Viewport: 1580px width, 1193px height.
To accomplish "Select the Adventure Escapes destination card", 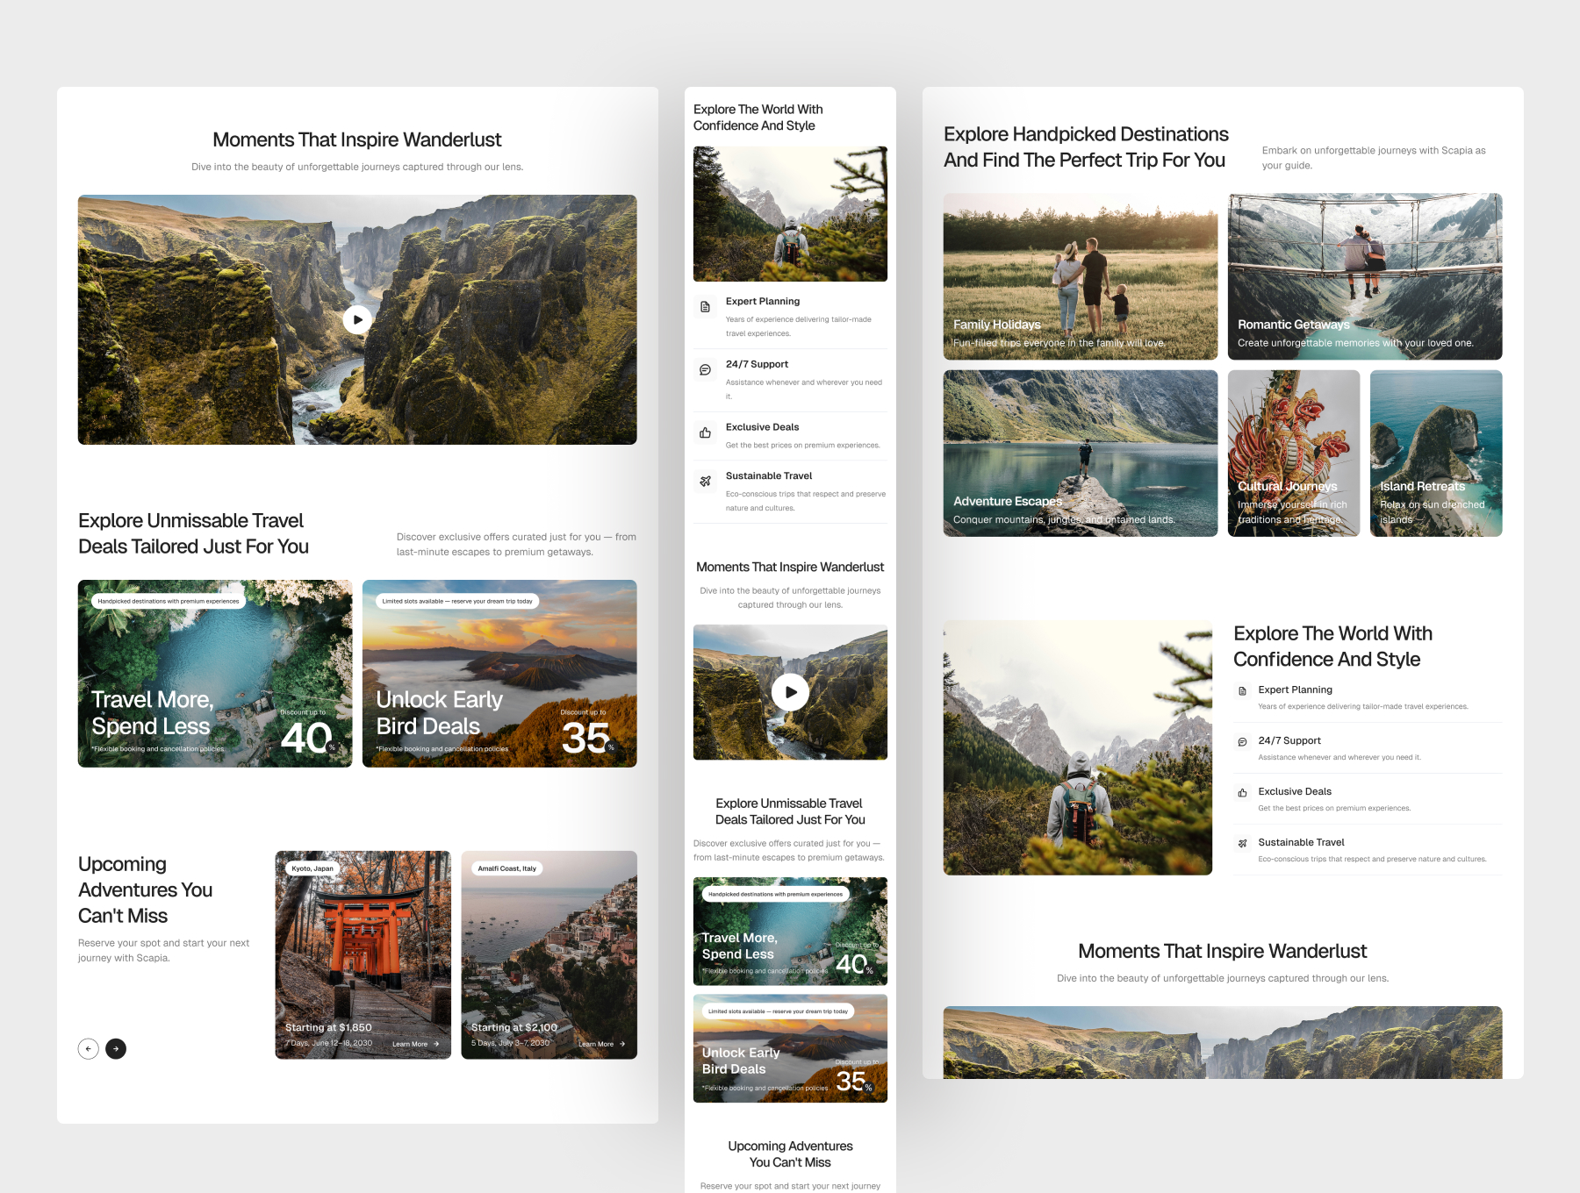I will coord(1080,453).
